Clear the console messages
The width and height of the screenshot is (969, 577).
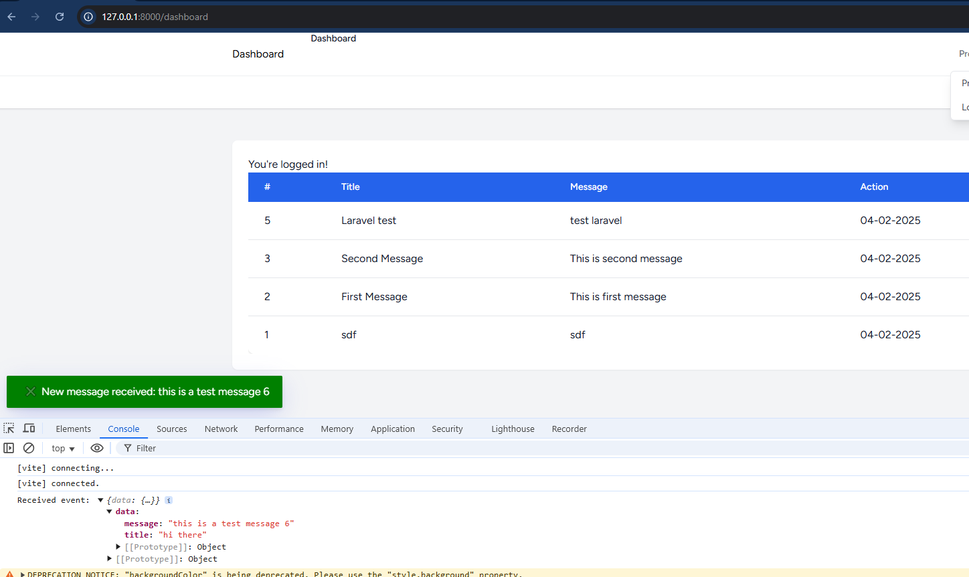point(29,448)
